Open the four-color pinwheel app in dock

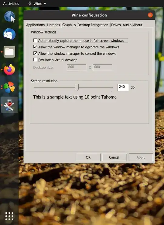[9, 87]
